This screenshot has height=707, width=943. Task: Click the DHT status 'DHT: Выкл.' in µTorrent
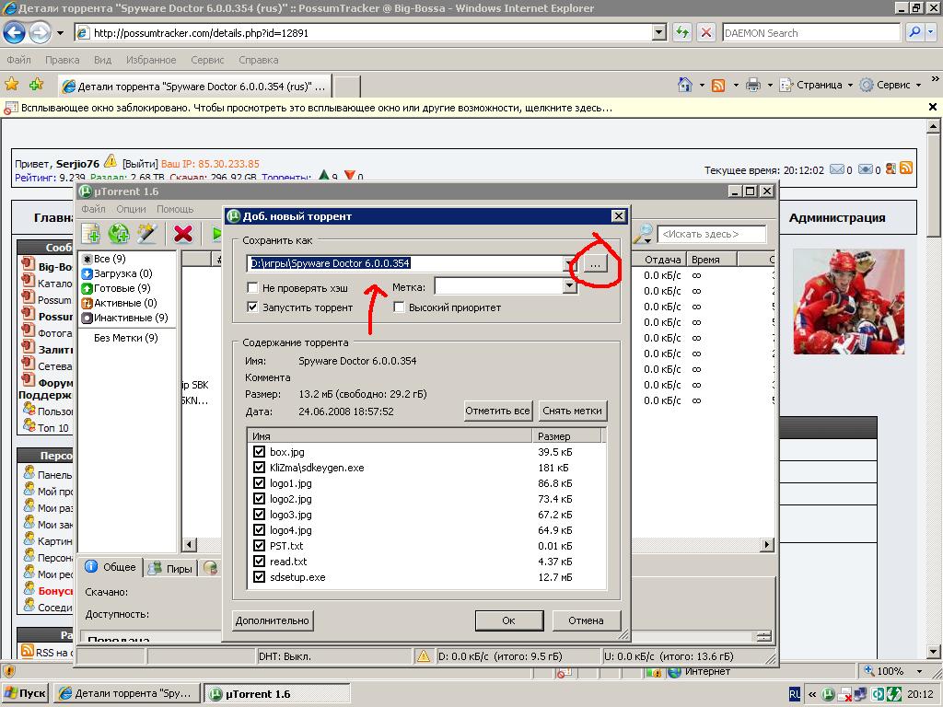tap(285, 656)
